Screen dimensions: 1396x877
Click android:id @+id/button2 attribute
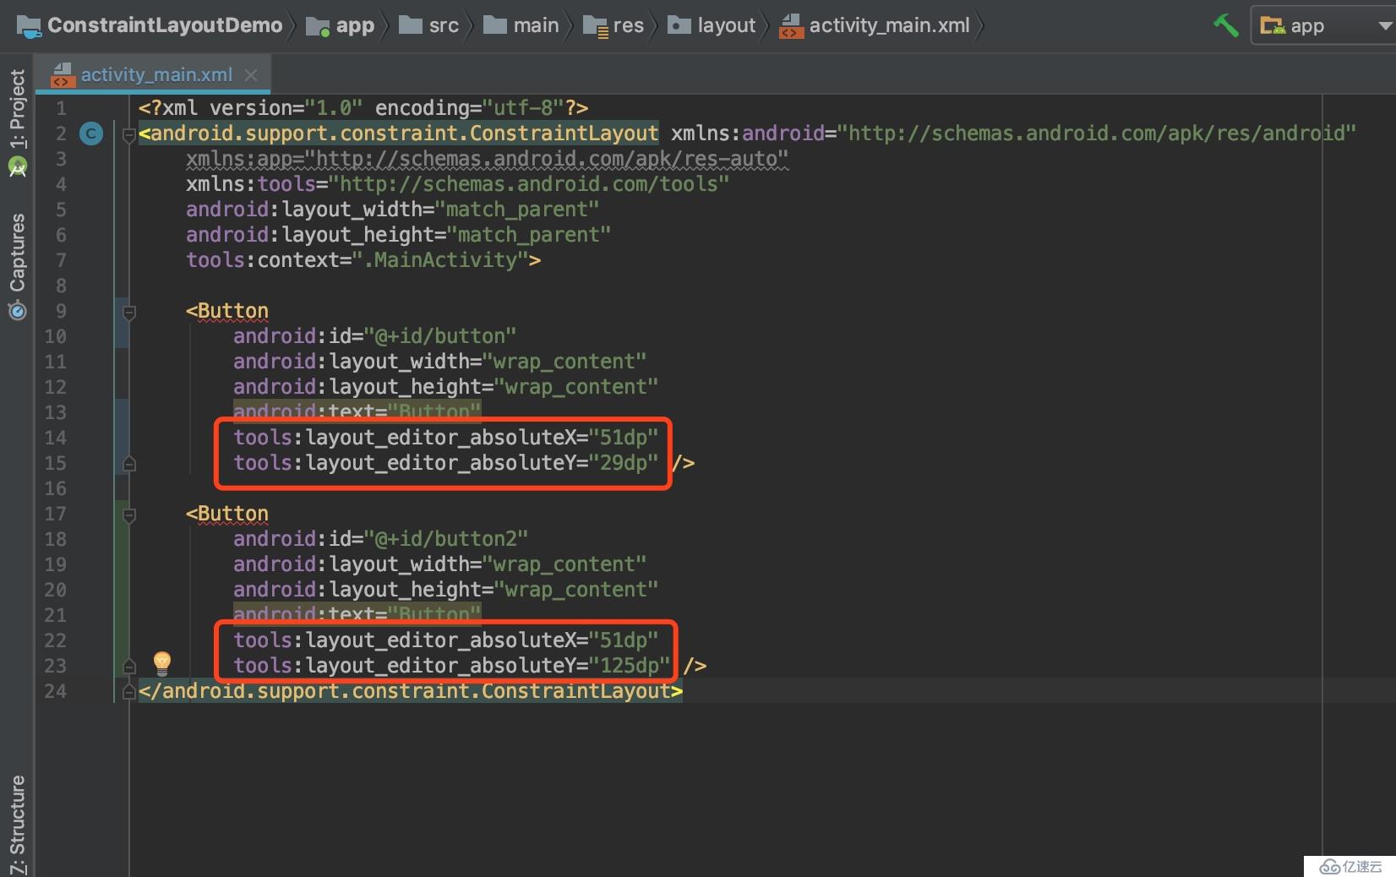point(380,539)
